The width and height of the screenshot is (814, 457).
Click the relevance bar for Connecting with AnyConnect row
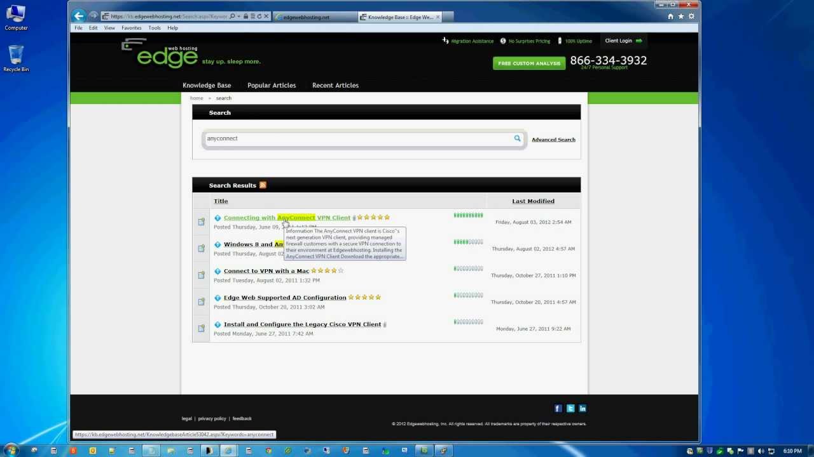point(468,215)
